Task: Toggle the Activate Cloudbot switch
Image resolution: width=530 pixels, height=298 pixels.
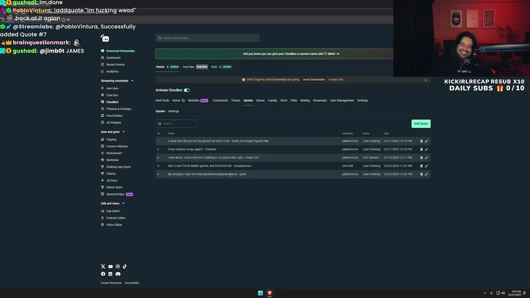Action: pos(187,90)
